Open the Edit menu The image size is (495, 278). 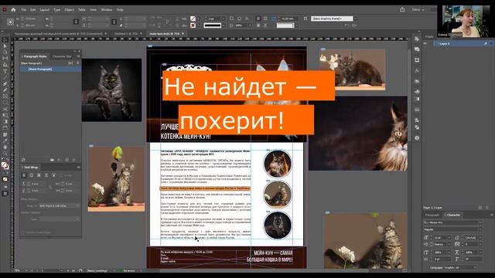pos(32,10)
